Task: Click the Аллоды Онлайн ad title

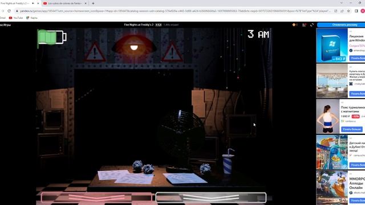Action: (x=357, y=183)
